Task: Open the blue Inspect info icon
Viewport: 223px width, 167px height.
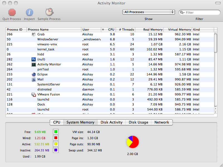Action: tap(30, 12)
